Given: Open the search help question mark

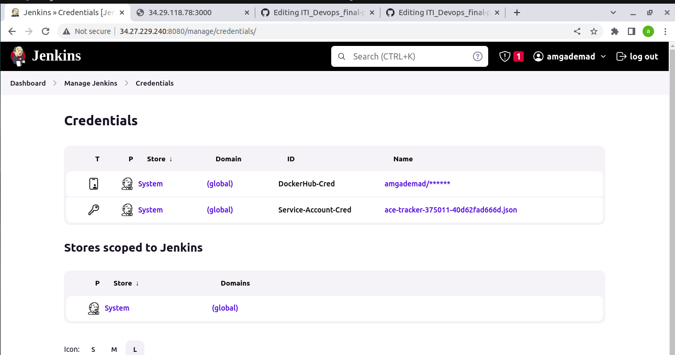Looking at the screenshot, I should click(x=477, y=56).
